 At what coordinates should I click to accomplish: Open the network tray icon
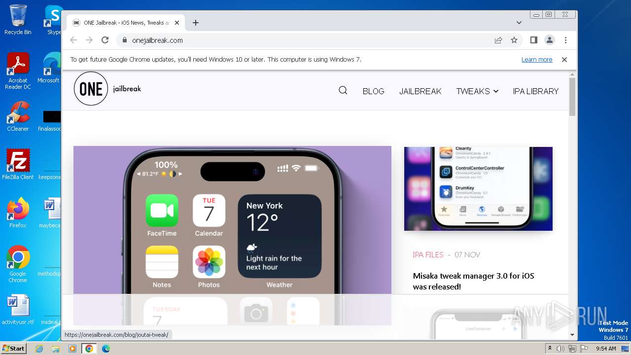[572, 349]
